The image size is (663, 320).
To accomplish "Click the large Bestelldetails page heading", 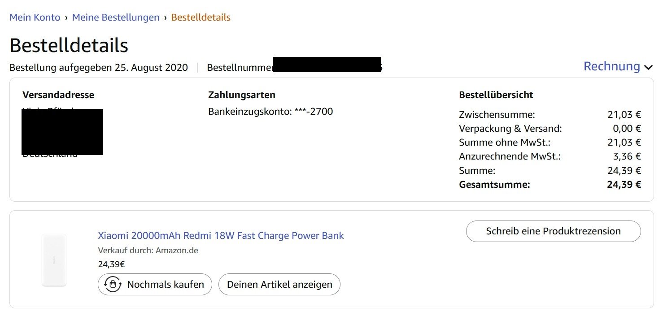I will (69, 45).
